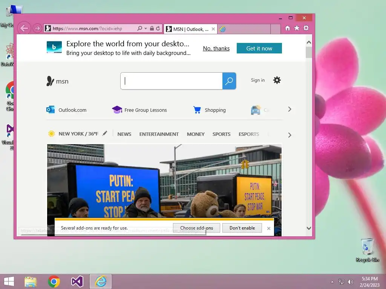This screenshot has height=289, width=386.
Task: Open the MONEY category
Action: (x=196, y=134)
